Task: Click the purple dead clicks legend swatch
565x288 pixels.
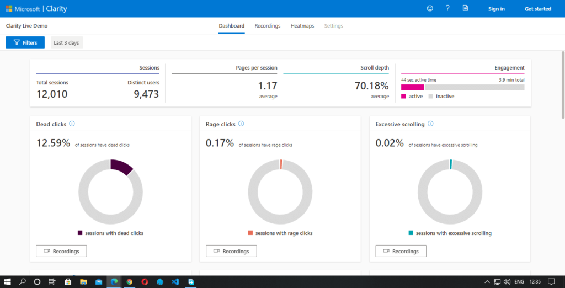Action: coord(80,233)
